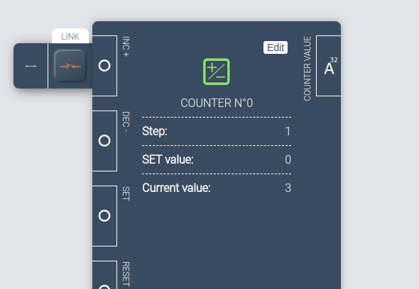Click the vertical SET port label
The height and width of the screenshot is (289, 419).
126,194
